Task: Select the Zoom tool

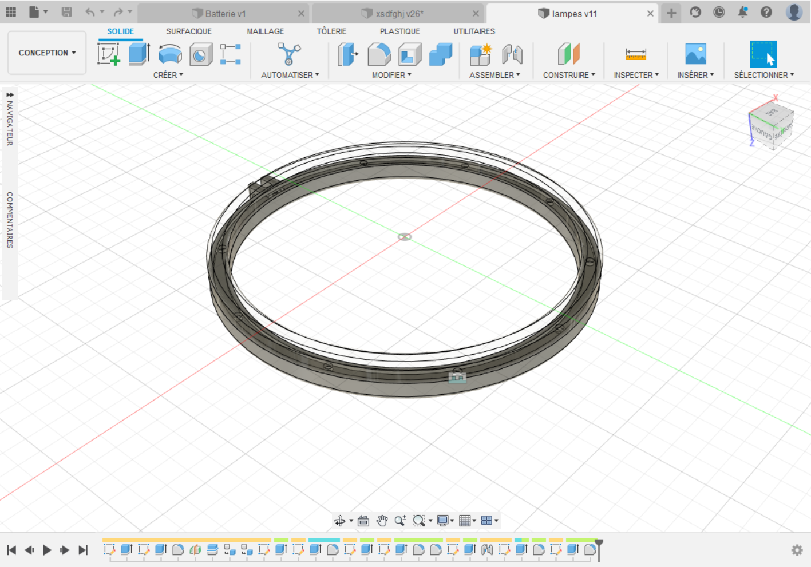Action: click(400, 520)
